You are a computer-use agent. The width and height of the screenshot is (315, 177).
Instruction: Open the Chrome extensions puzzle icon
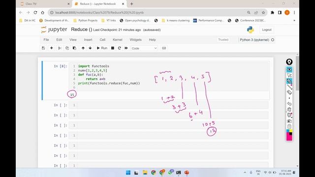click(x=272, y=12)
